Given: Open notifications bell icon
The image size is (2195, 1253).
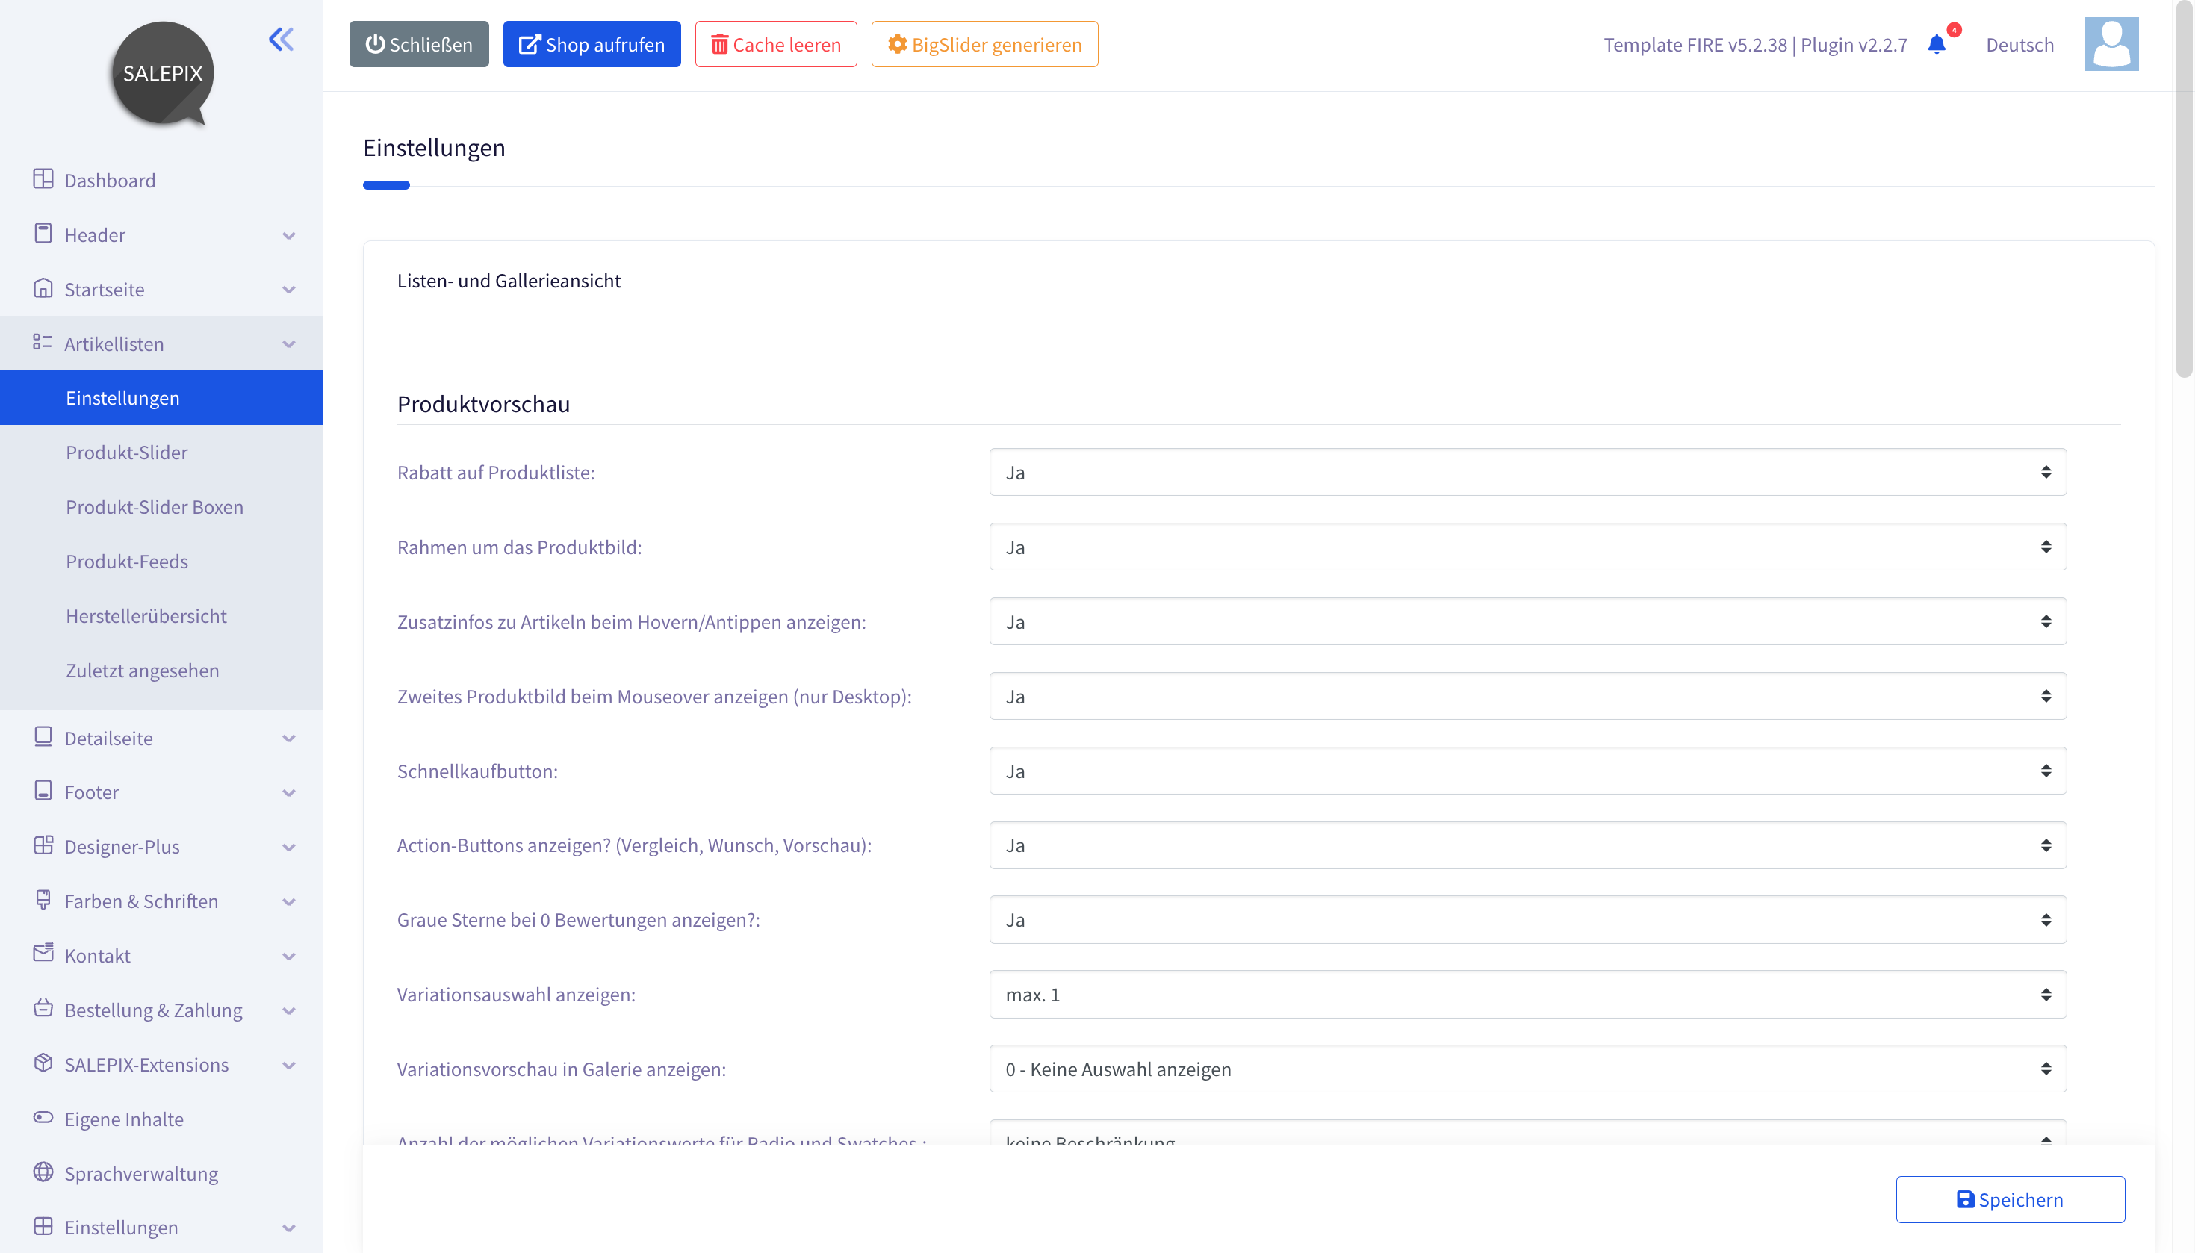Looking at the screenshot, I should point(1936,45).
